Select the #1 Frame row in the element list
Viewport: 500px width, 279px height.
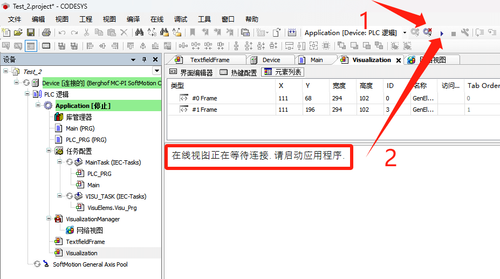coord(204,110)
